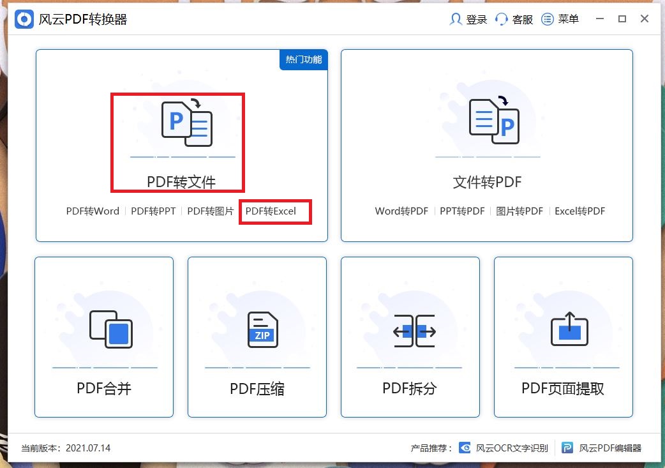Click the 登录 user profile icon
This screenshot has width=665, height=468.
point(456,19)
